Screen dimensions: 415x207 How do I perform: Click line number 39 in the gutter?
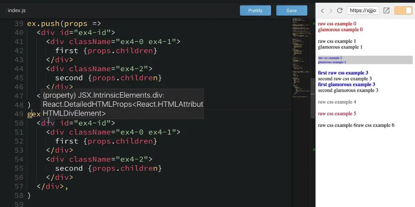click(x=19, y=24)
